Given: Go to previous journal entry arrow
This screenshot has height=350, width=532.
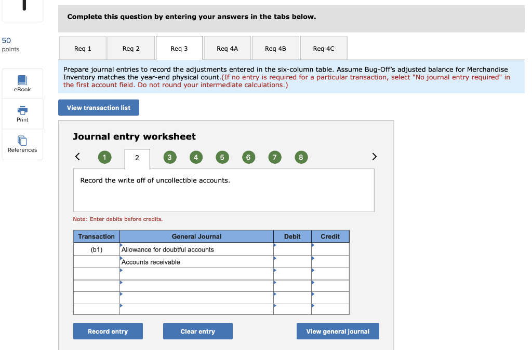Looking at the screenshot, I should coord(77,157).
